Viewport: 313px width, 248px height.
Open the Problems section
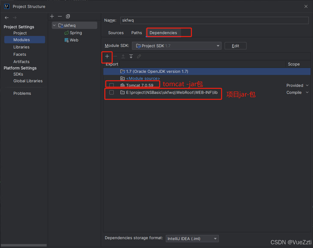(22, 93)
